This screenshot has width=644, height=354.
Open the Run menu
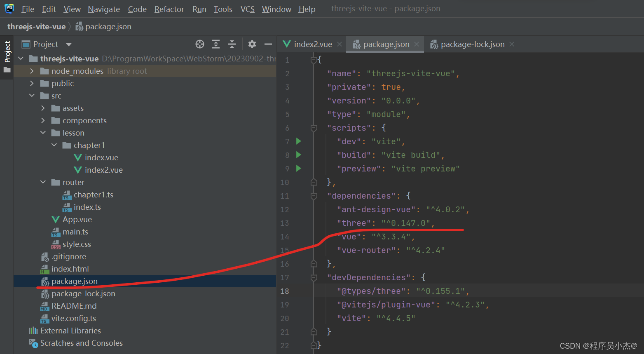click(x=199, y=9)
